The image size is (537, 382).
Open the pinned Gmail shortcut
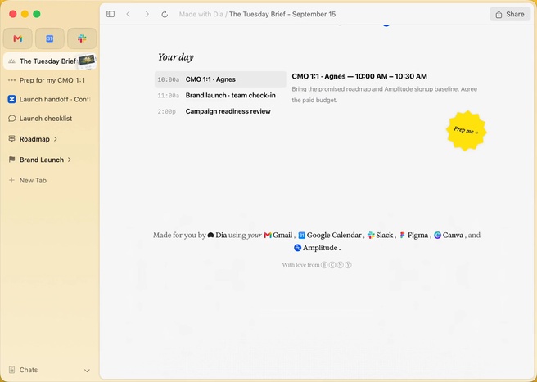click(18, 38)
